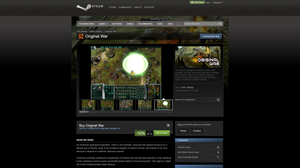Open the Store menu
300x168 pixels.
[x=112, y=7]
